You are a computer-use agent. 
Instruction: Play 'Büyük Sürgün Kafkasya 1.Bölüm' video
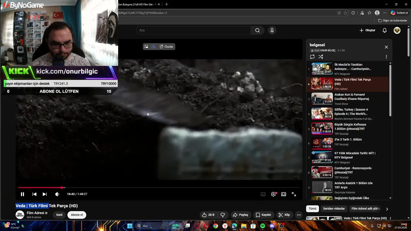click(x=348, y=129)
